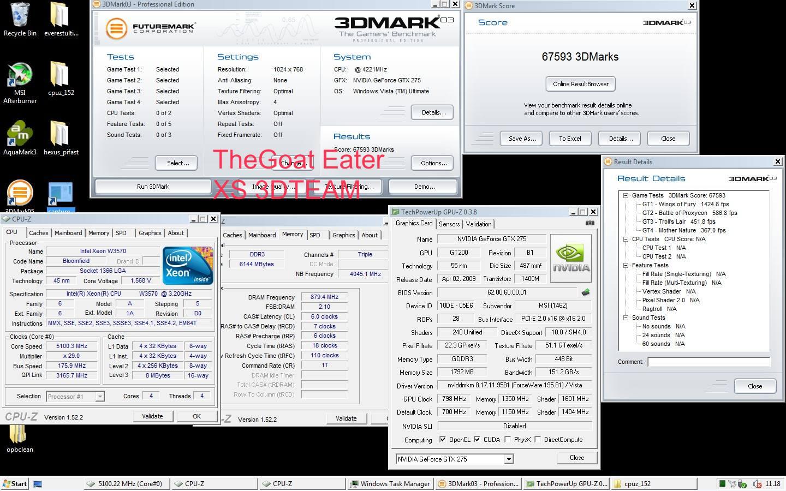The width and height of the screenshot is (786, 491).
Task: Open the hexus_pifast desktop folder
Action: (x=61, y=137)
